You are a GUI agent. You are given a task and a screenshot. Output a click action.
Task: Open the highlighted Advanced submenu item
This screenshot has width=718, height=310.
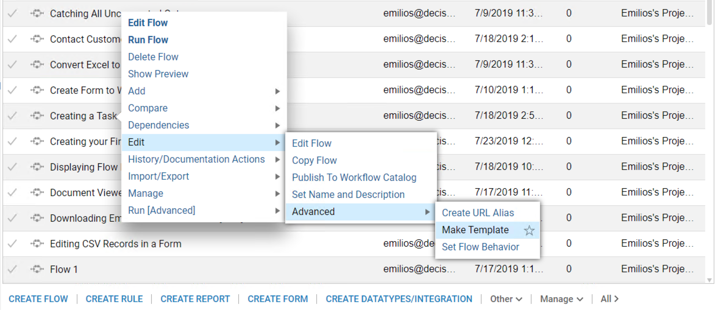click(x=361, y=212)
